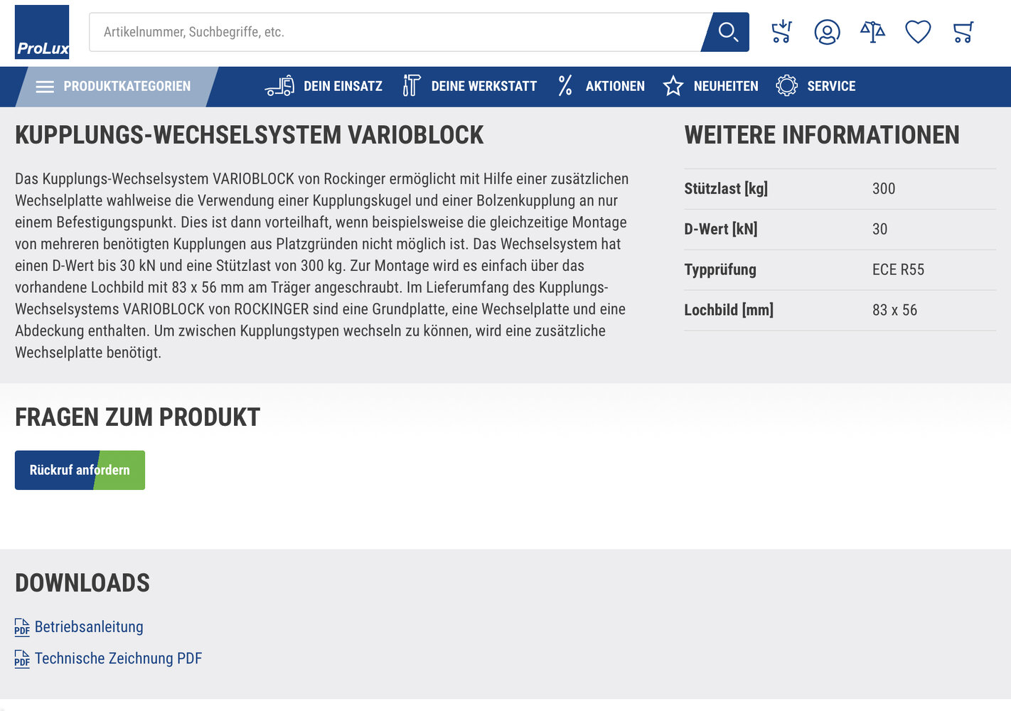Open the DEINE WERKSTATT menu item

469,86
